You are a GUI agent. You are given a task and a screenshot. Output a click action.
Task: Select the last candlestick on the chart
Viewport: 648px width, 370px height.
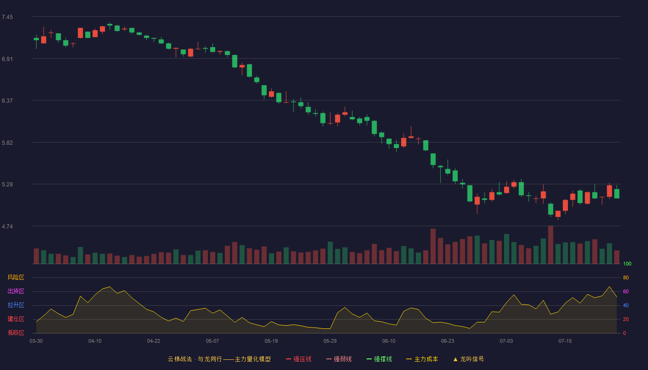coord(617,193)
